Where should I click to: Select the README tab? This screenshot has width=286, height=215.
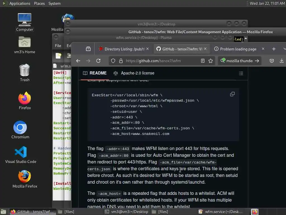coord(95,73)
